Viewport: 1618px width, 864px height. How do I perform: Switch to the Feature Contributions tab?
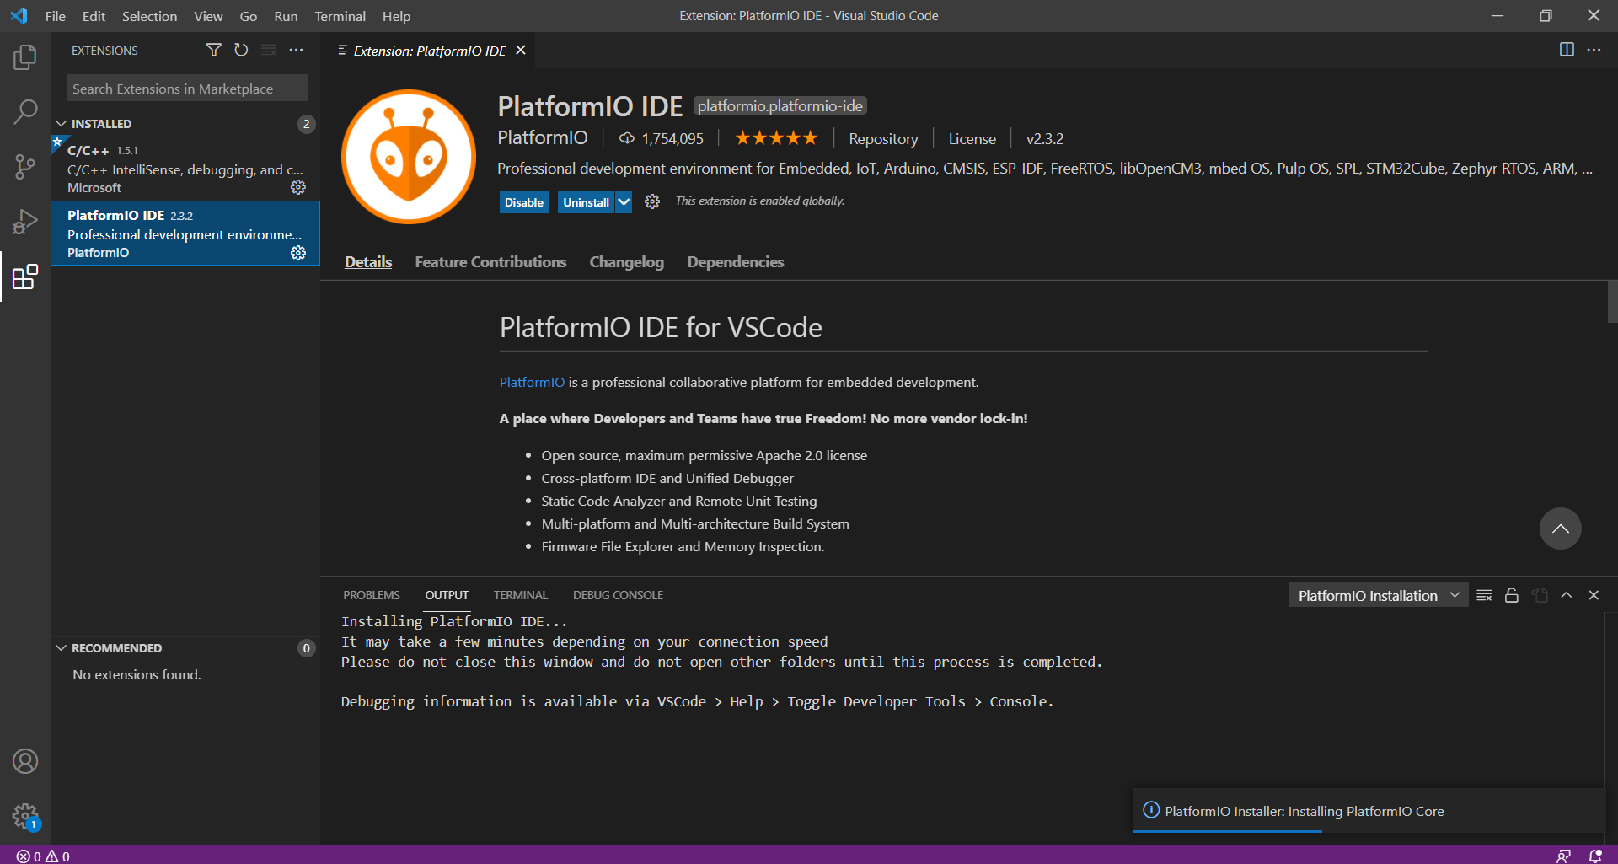pyautogui.click(x=490, y=262)
